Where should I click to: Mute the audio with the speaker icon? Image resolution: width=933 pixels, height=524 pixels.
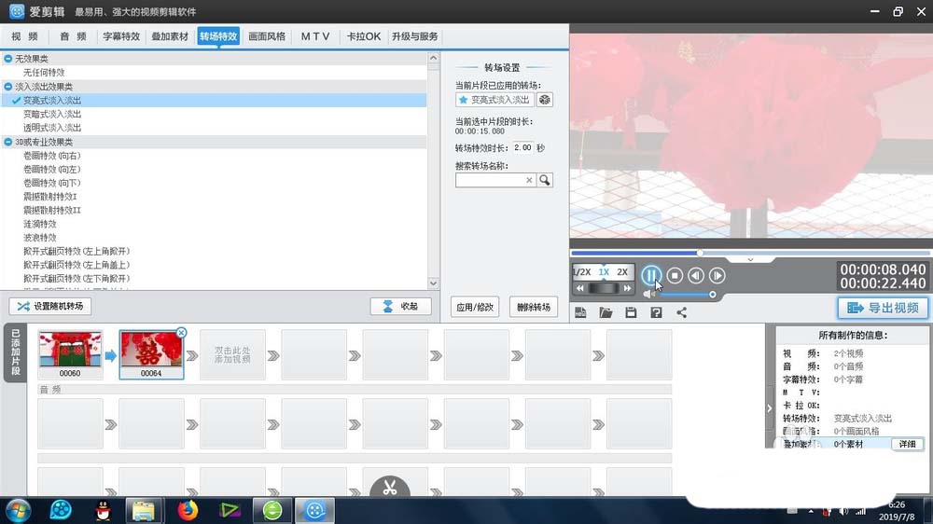click(648, 294)
